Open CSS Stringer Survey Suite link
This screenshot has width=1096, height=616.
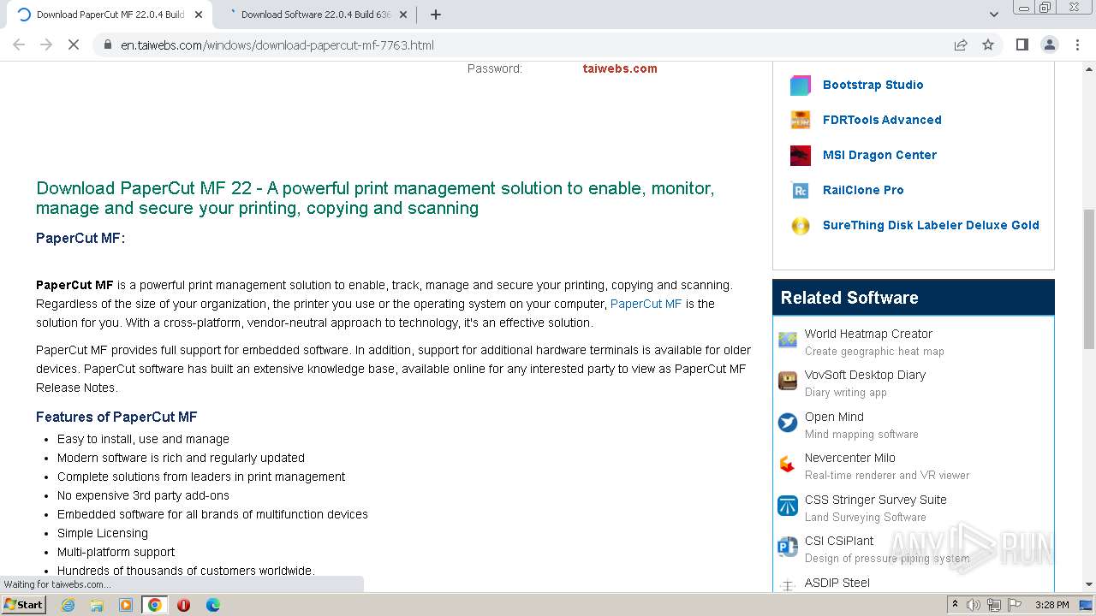pos(875,500)
